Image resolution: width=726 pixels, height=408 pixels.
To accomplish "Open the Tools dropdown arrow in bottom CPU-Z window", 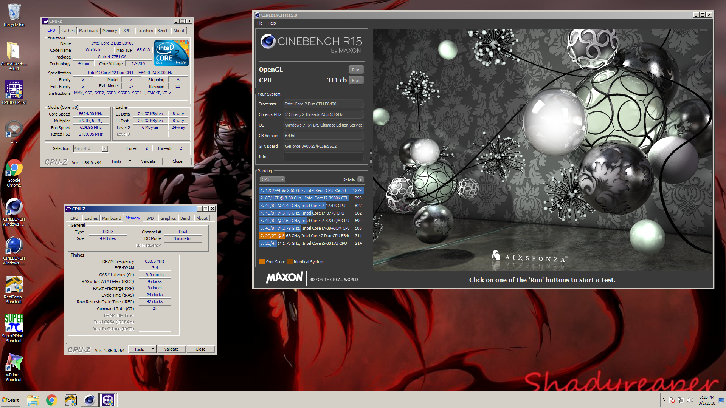I will coord(153,349).
